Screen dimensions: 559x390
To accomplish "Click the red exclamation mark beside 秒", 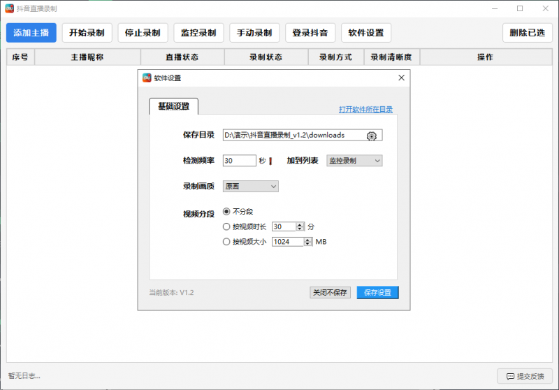I will [270, 161].
